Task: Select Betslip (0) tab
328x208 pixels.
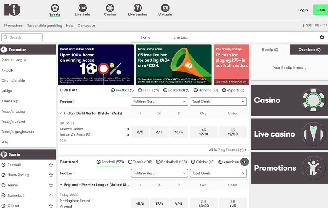Action: pyautogui.click(x=270, y=50)
